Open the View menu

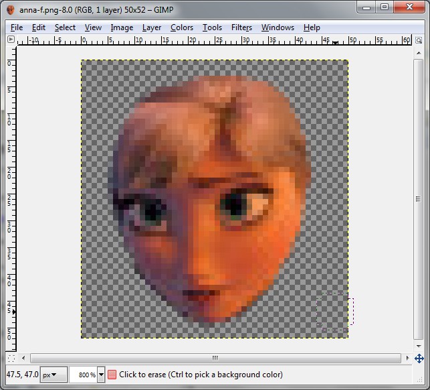pyautogui.click(x=93, y=27)
